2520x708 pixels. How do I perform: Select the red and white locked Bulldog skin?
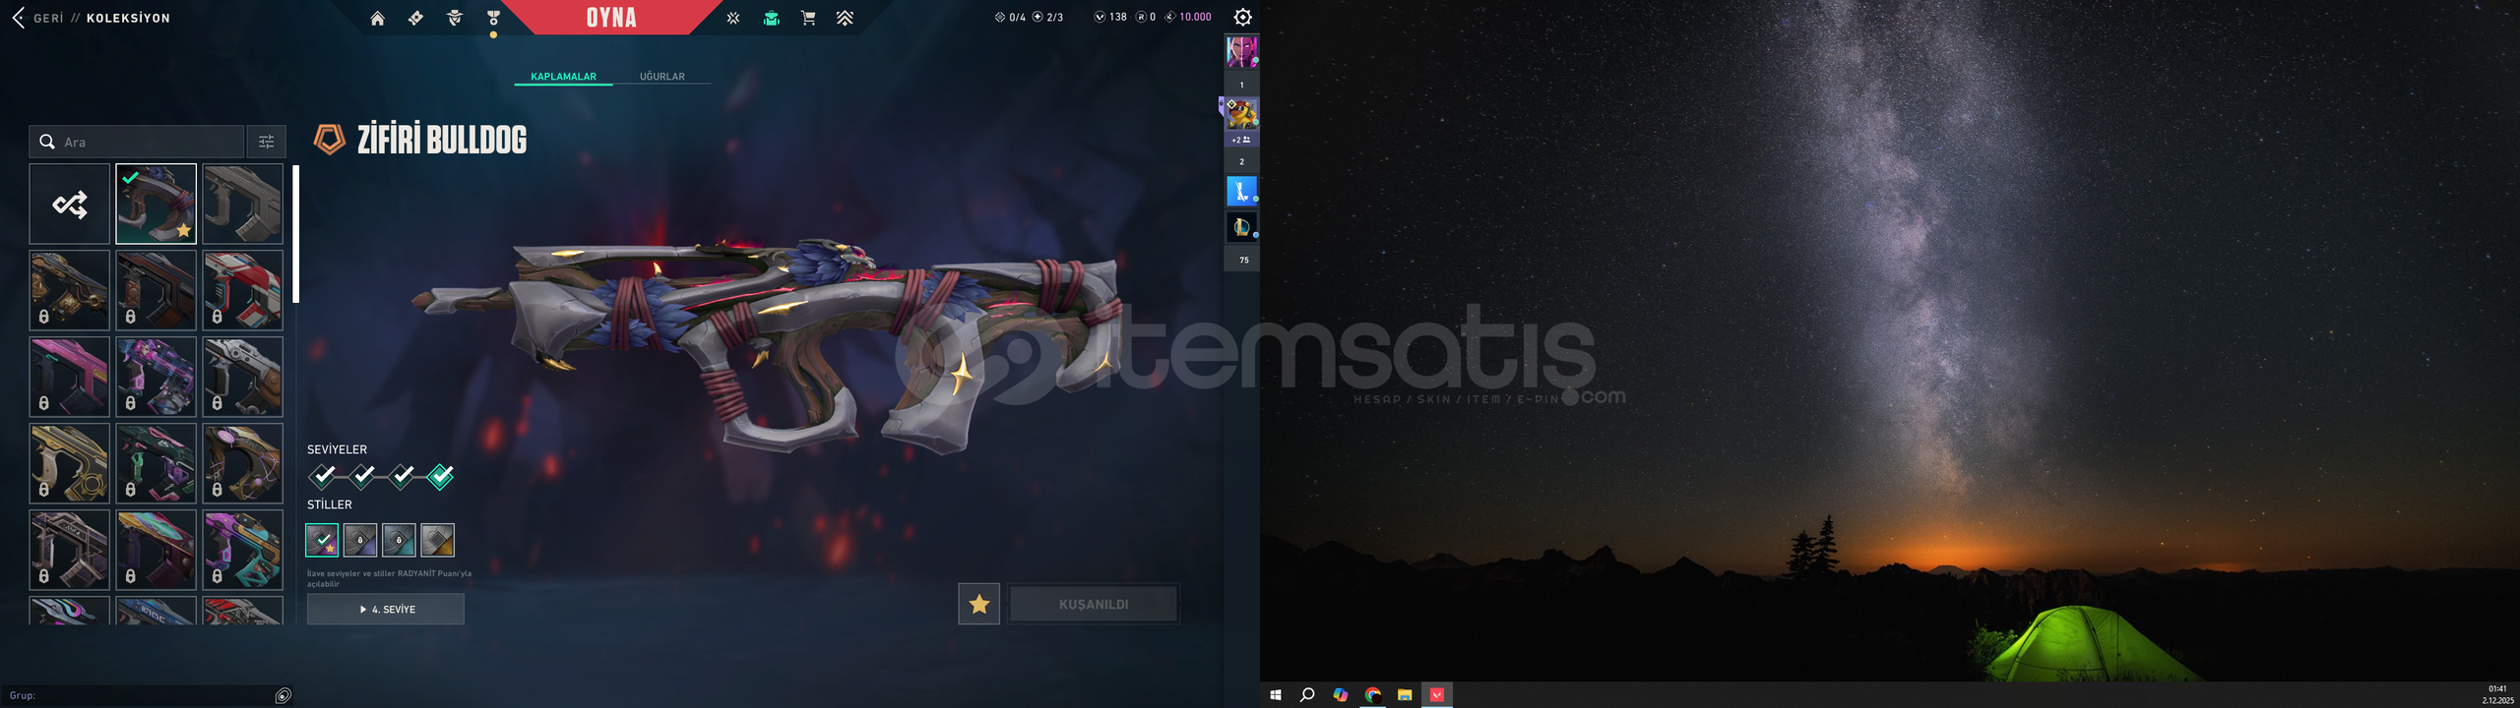(x=243, y=290)
